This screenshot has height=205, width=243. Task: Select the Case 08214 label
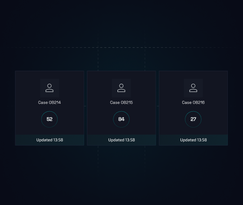49,102
